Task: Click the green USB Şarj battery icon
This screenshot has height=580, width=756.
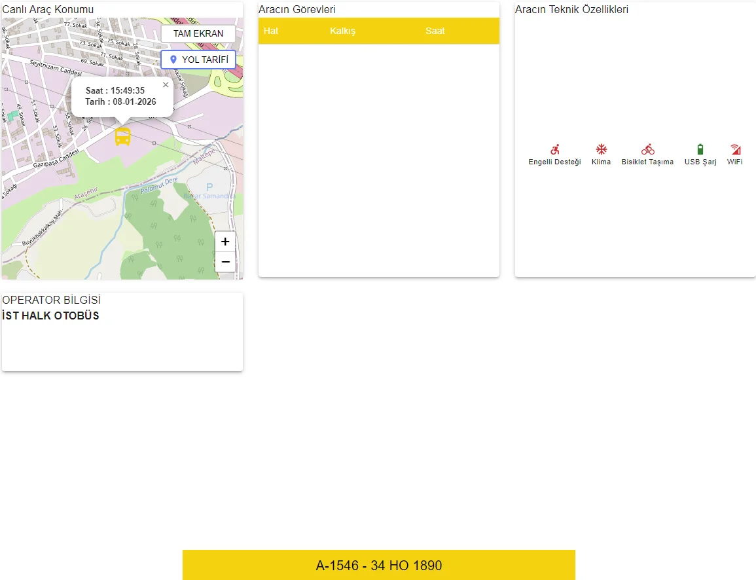Action: point(700,149)
